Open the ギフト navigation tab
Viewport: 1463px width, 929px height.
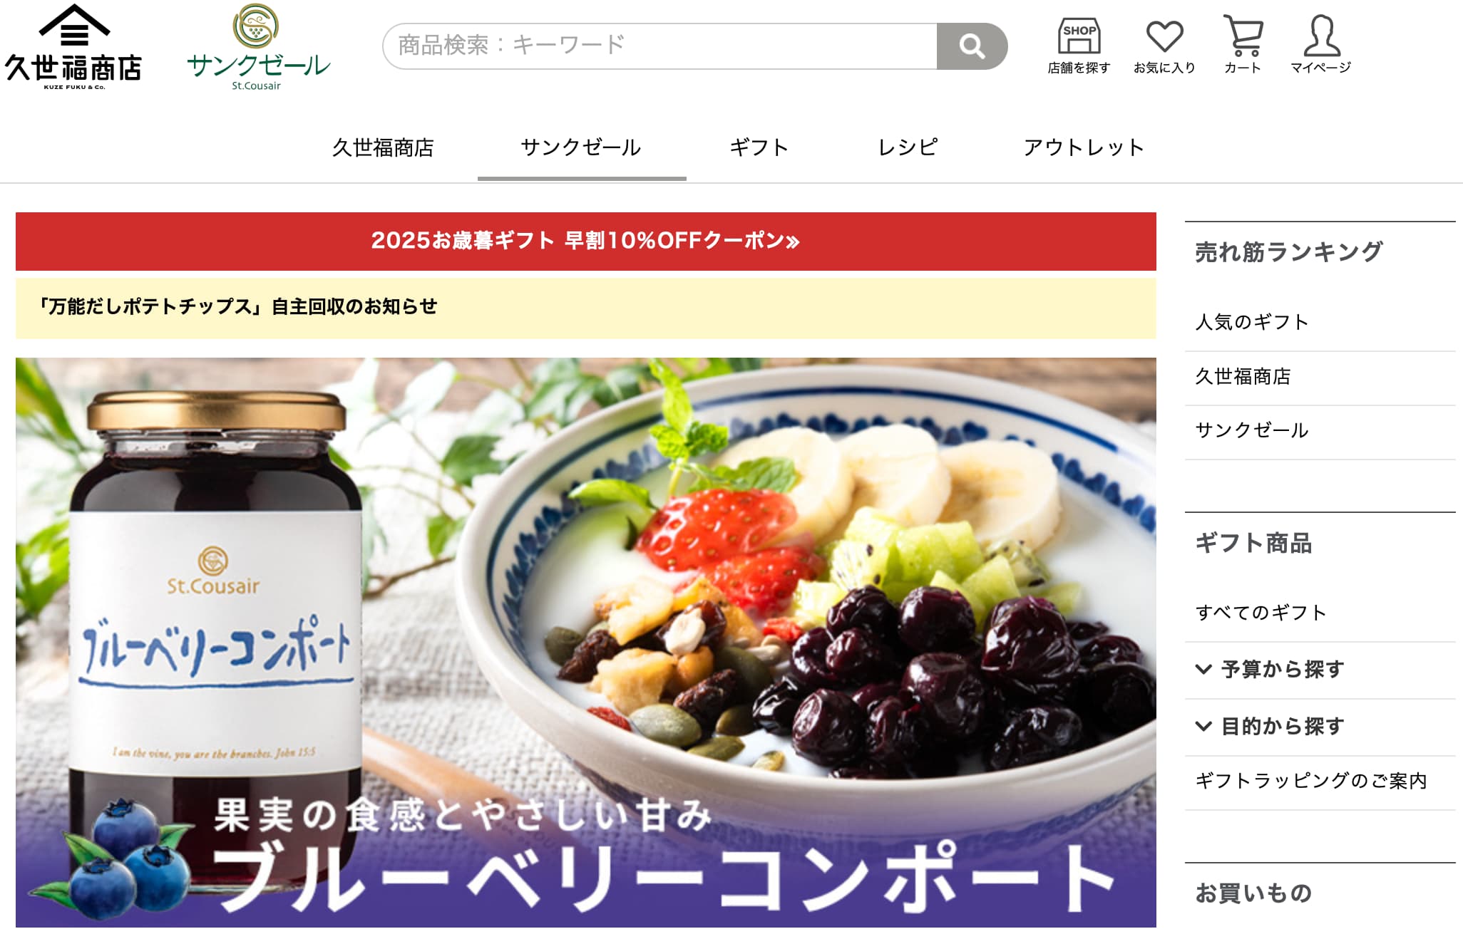(x=759, y=147)
